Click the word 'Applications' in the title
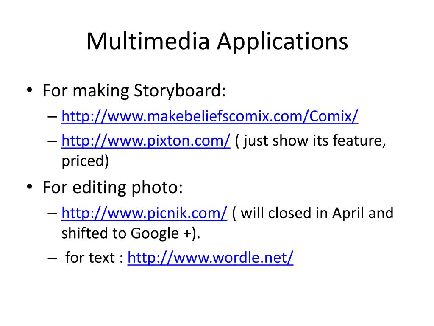The width and height of the screenshot is (434, 326). [x=282, y=41]
